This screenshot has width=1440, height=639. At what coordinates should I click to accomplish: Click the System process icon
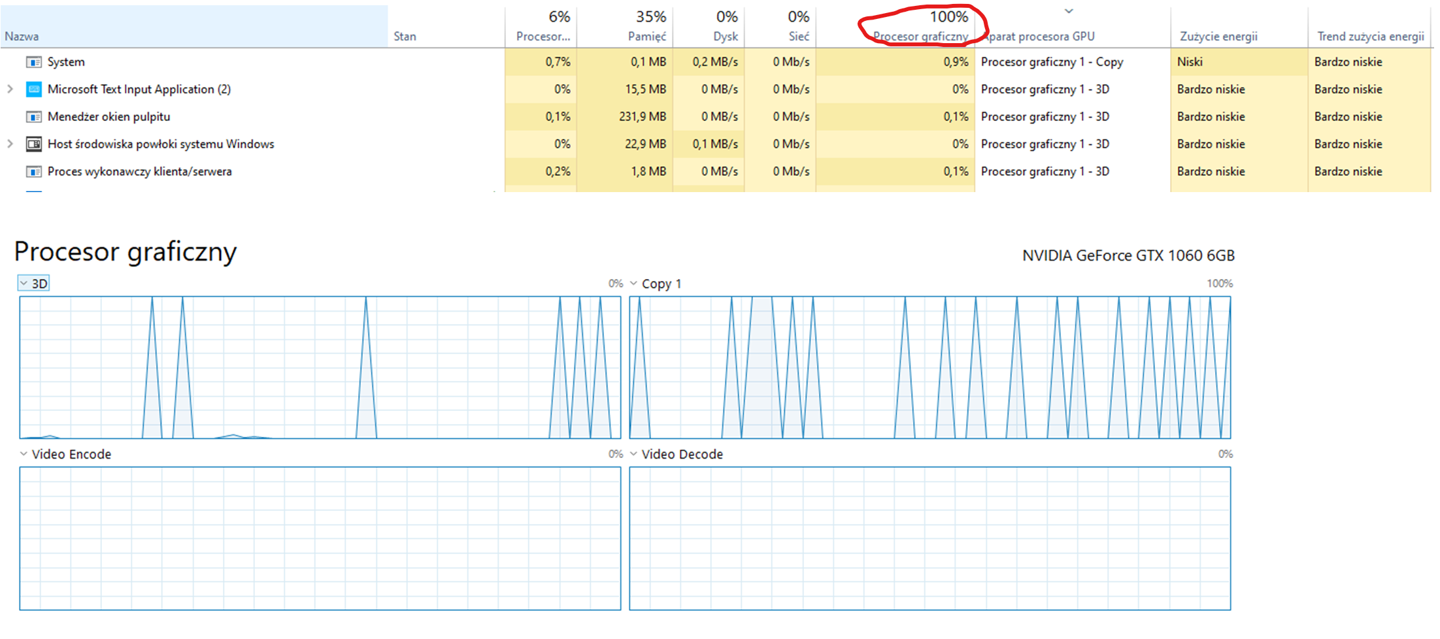(x=34, y=62)
